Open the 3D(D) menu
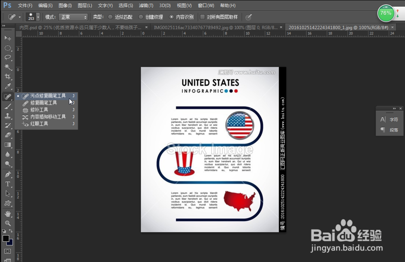 [165, 5]
